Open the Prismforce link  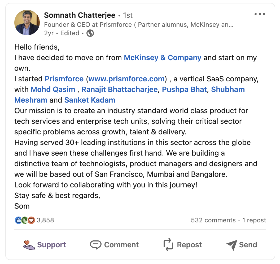click(x=64, y=79)
